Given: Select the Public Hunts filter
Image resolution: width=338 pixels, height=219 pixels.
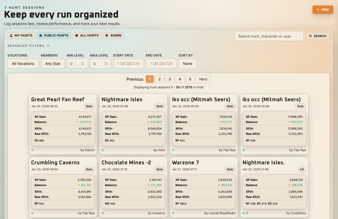Looking at the screenshot, I should tap(54, 35).
